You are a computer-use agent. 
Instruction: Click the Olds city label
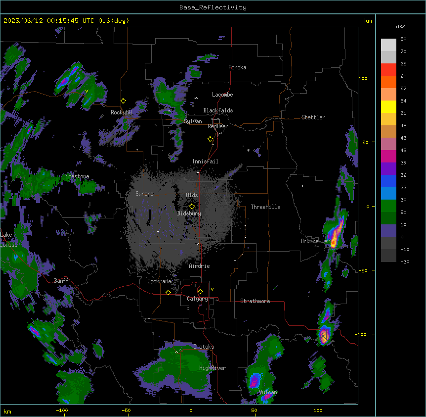click(192, 195)
